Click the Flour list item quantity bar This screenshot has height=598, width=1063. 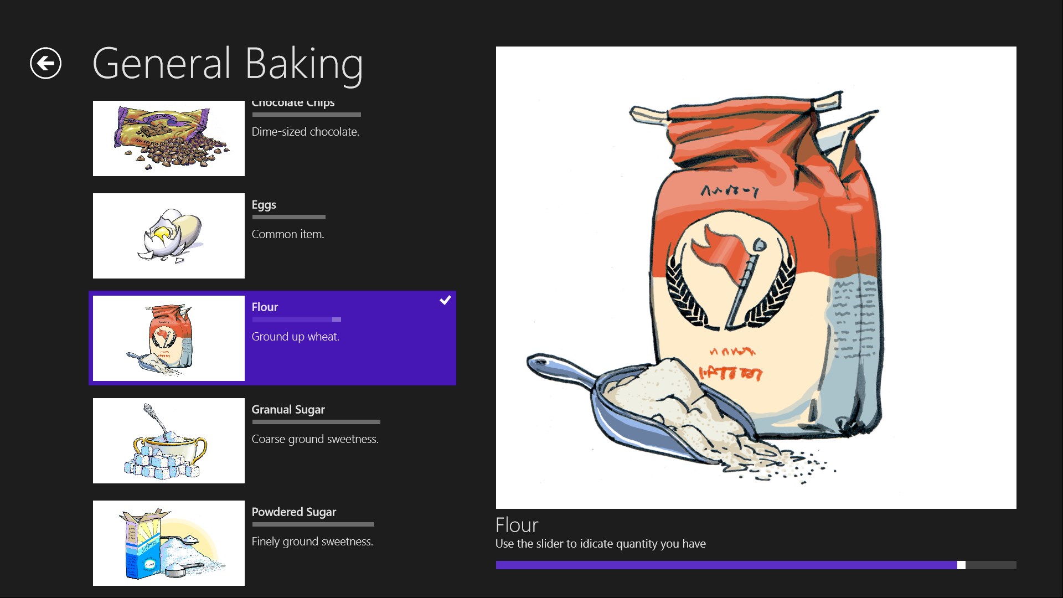point(296,319)
